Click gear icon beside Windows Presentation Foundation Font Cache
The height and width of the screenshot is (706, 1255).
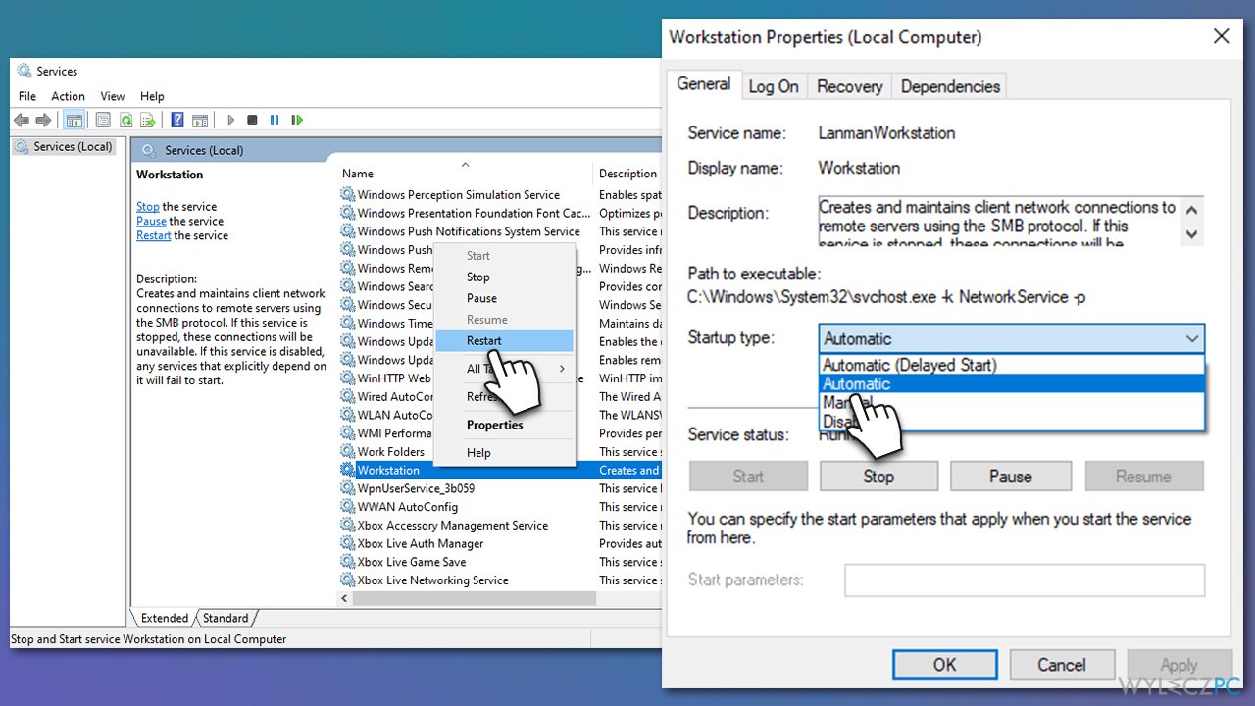pyautogui.click(x=348, y=213)
